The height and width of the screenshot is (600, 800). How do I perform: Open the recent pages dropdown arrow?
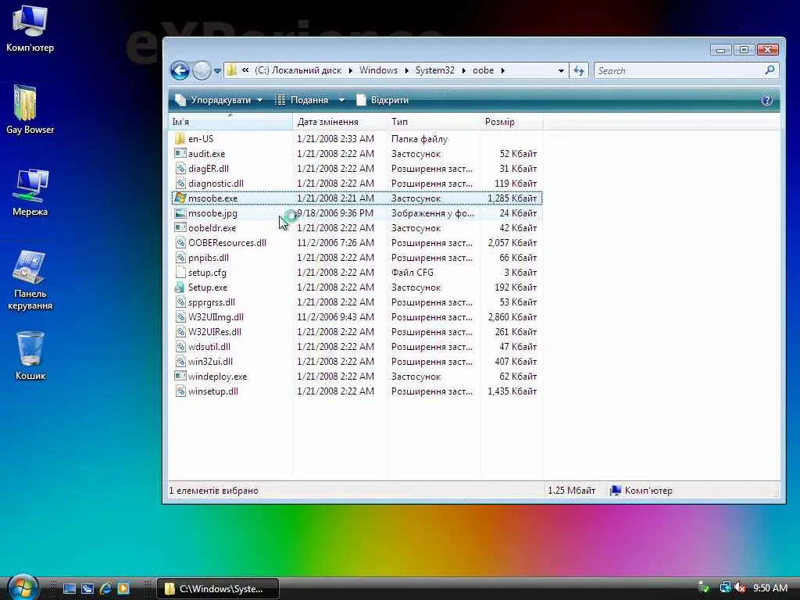coord(217,71)
